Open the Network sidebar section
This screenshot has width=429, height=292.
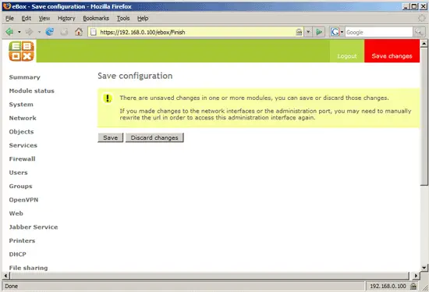tap(23, 118)
